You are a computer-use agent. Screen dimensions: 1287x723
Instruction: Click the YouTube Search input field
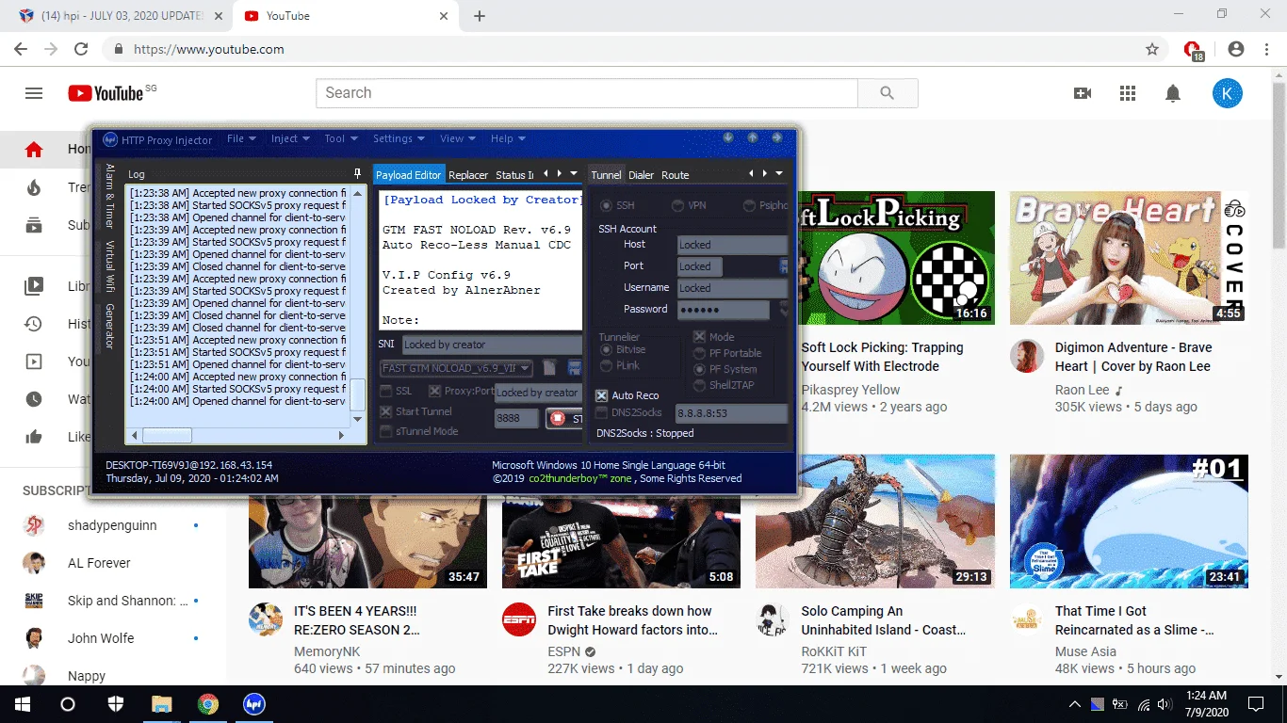point(587,93)
